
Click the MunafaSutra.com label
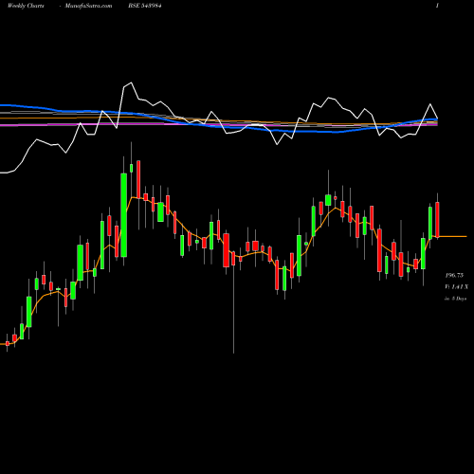point(88,6)
